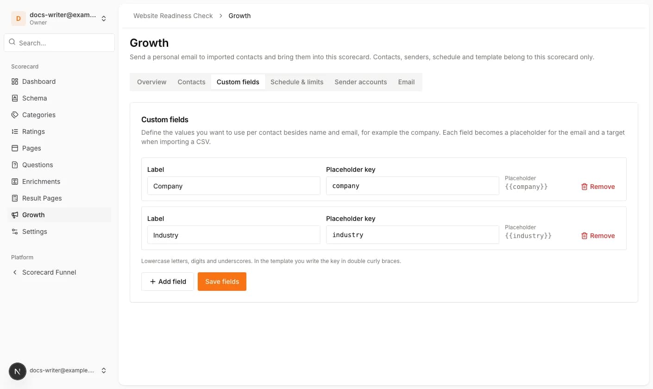
Task: Click the orange D workspace avatar
Action: (x=19, y=19)
